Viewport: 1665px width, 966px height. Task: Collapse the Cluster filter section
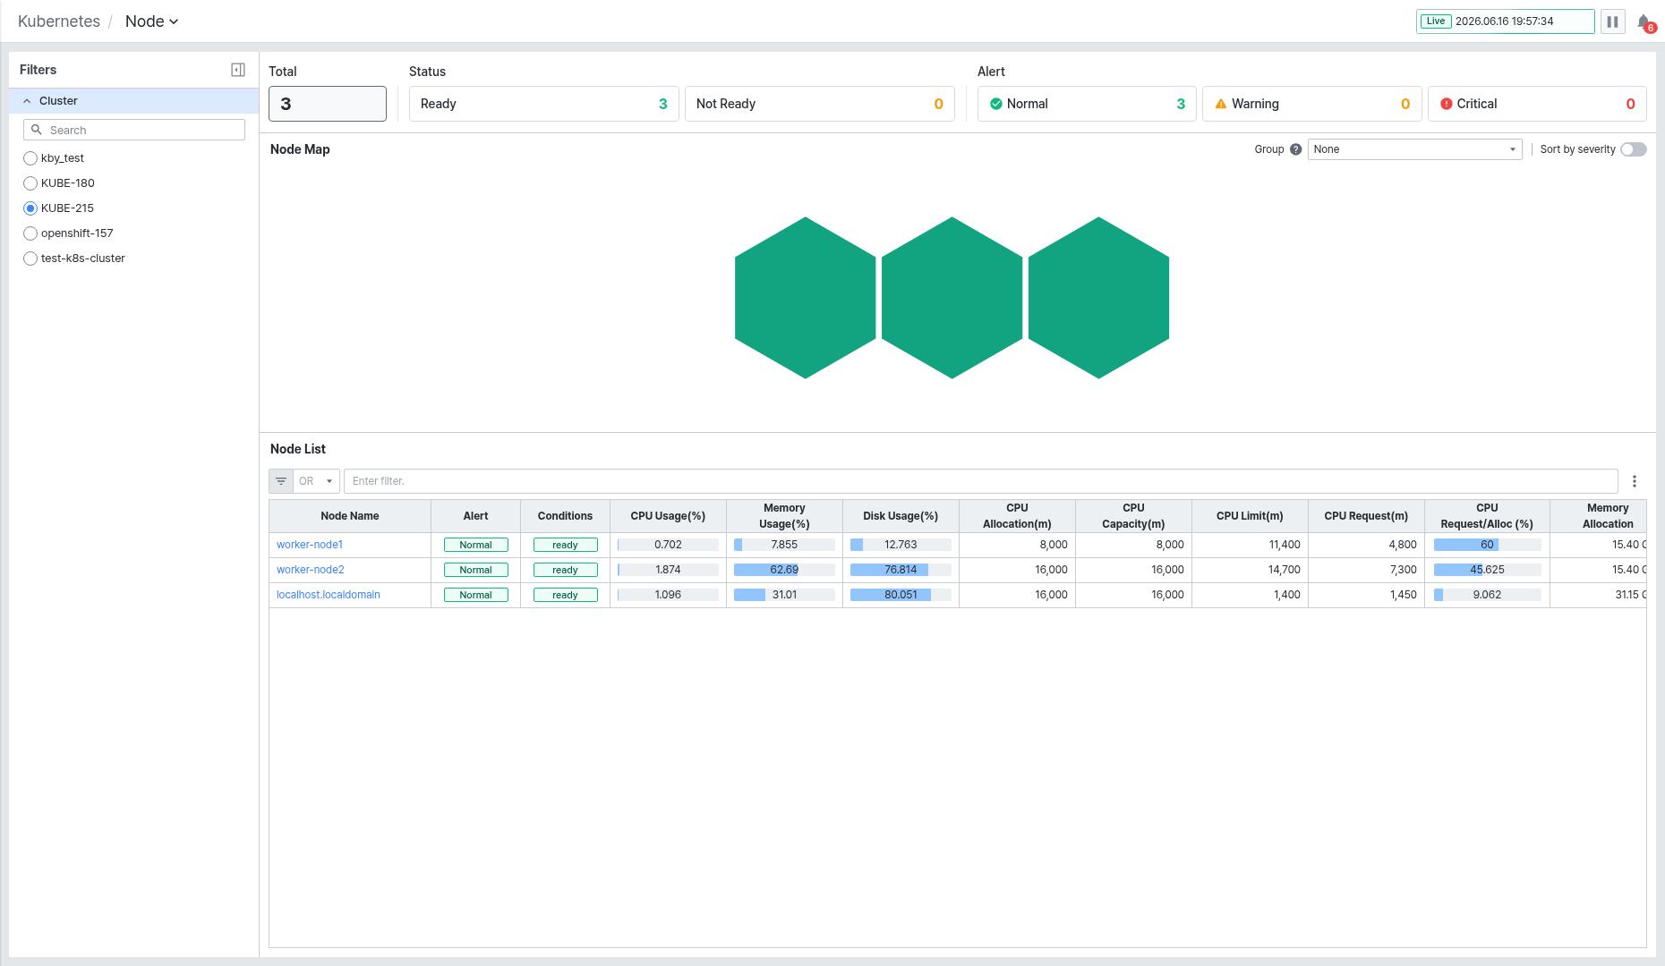27,101
